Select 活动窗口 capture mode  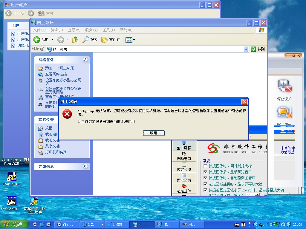184,156
